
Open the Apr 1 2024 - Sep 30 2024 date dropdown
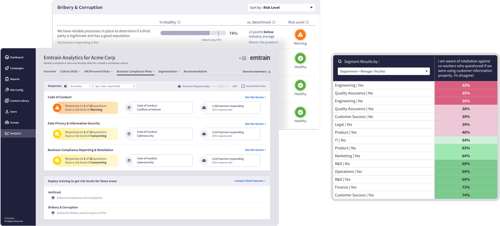(115, 86)
